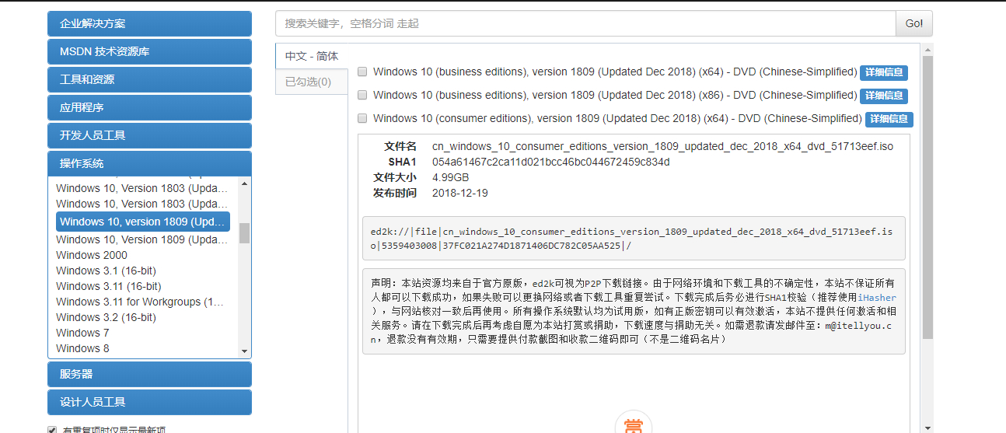
Task: Open 详细信息 for business editions x86
Action: [884, 96]
